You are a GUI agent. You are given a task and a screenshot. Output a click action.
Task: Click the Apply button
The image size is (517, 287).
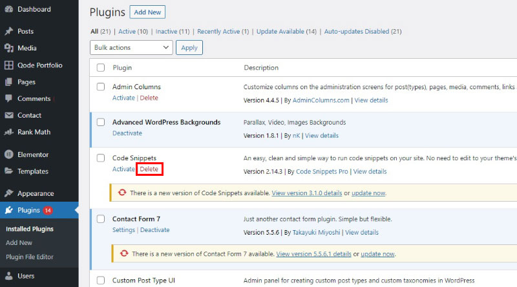point(189,47)
